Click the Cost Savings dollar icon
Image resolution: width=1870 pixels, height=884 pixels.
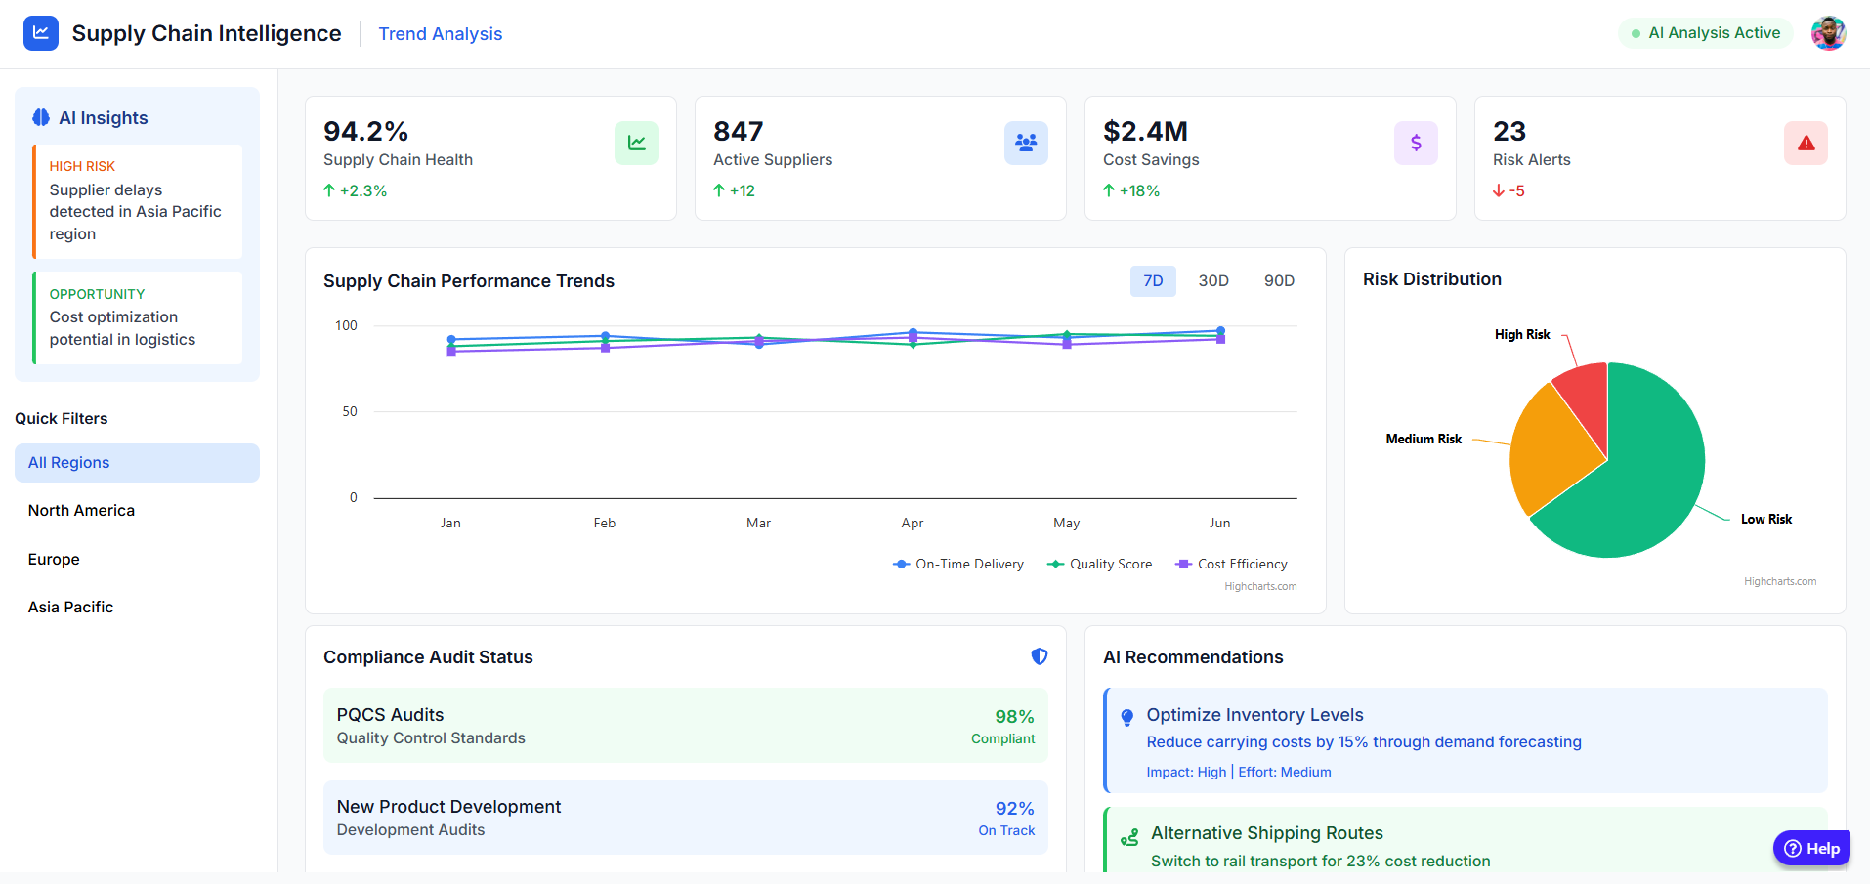pyautogui.click(x=1416, y=143)
